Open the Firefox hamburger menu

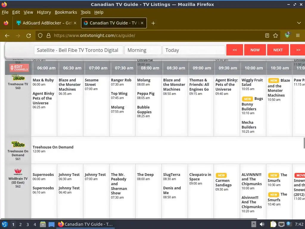[298, 35]
